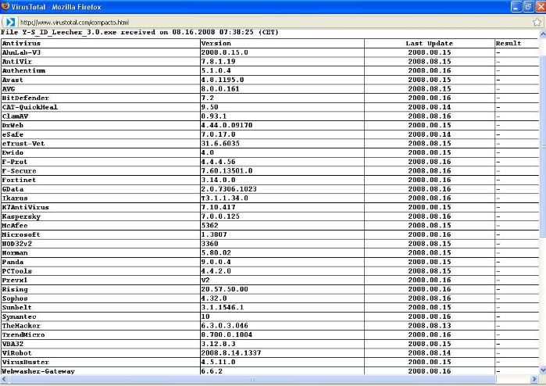Click version 2008.8.14.1337 of ViRobot

[x=231, y=353]
